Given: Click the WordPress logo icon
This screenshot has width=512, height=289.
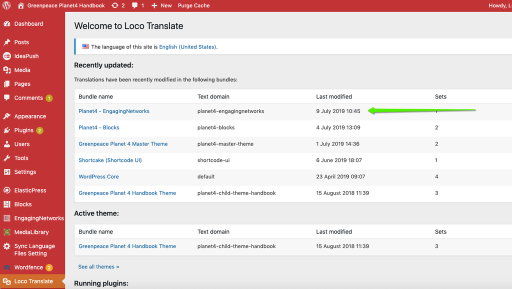Looking at the screenshot, I should [6, 5].
